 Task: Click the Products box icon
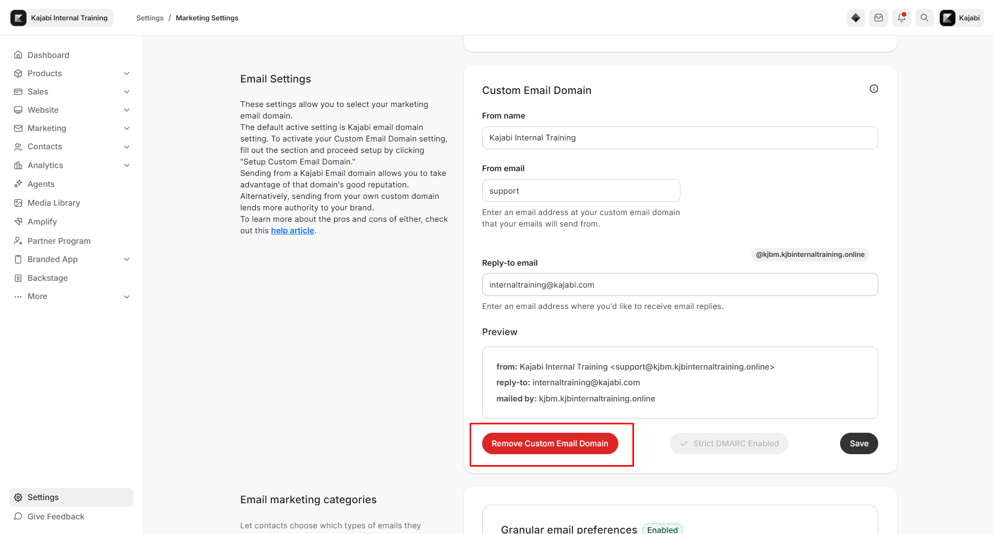18,73
